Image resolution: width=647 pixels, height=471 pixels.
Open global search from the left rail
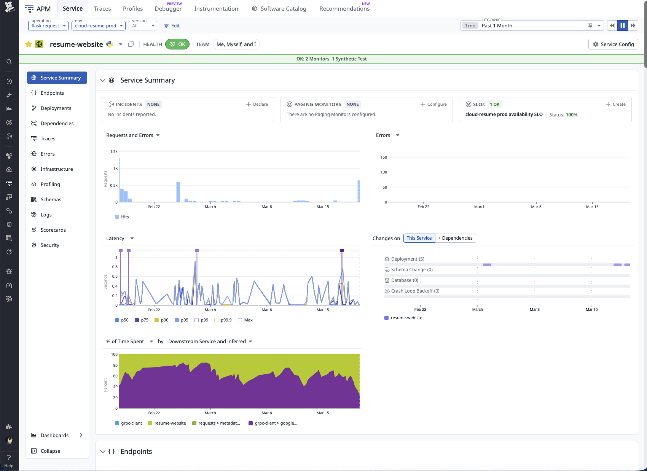9,62
